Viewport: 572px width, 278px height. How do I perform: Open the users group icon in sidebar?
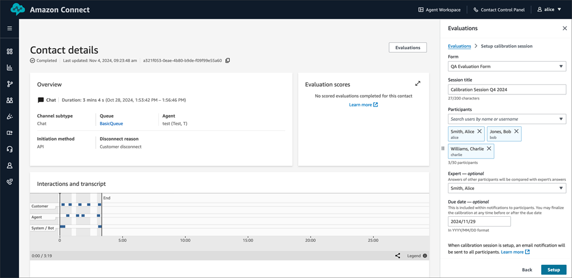pos(9,101)
